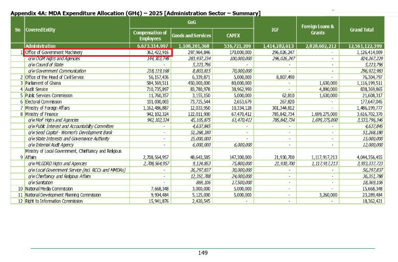Click 'Office of Government Machinery' row name
This screenshot has height=262, width=398.
[54, 53]
